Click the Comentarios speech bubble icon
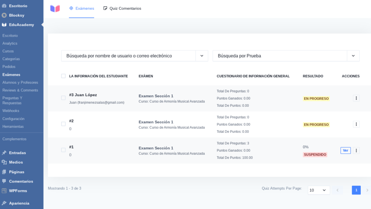The height and width of the screenshot is (209, 371). (x=4, y=181)
